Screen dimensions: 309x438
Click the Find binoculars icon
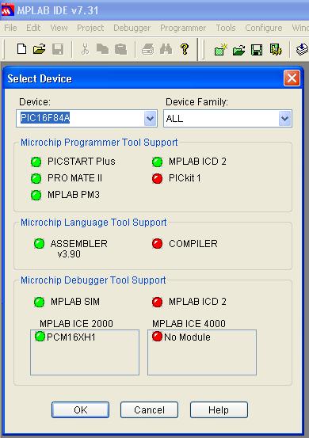(166, 49)
